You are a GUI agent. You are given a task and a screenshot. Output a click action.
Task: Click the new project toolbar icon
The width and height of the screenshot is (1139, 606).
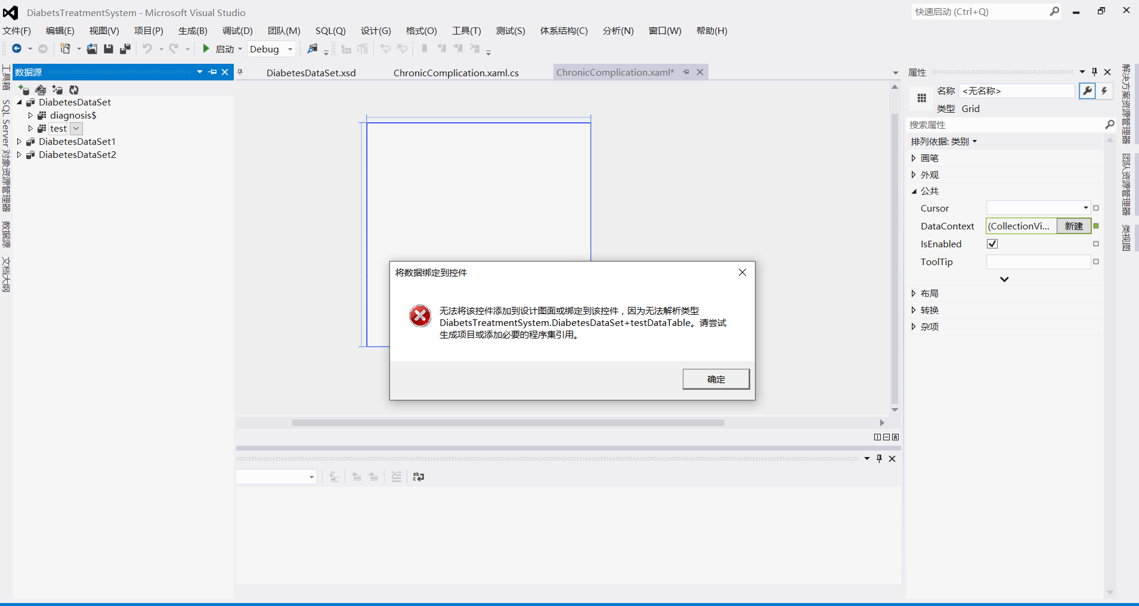(66, 49)
